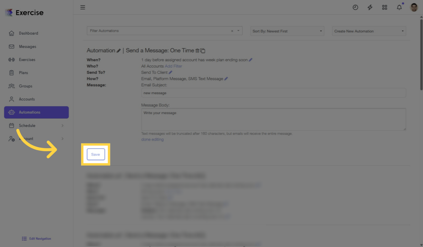This screenshot has height=247, width=423.
Task: Open the apps grid icon
Action: (385, 7)
